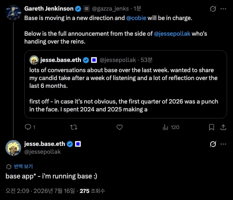This screenshot has width=233, height=200.
Task: Click 번역 보기 translate link
Action: pyautogui.click(x=23, y=166)
